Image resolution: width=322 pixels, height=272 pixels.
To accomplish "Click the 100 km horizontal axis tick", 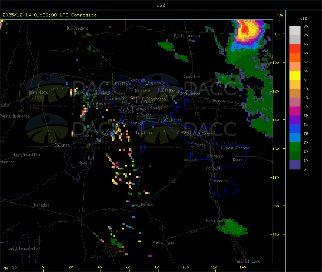I will point(185,267).
